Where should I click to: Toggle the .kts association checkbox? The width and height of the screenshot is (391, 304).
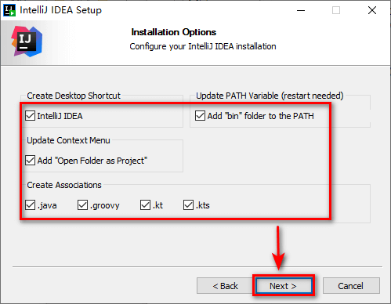[x=188, y=205]
